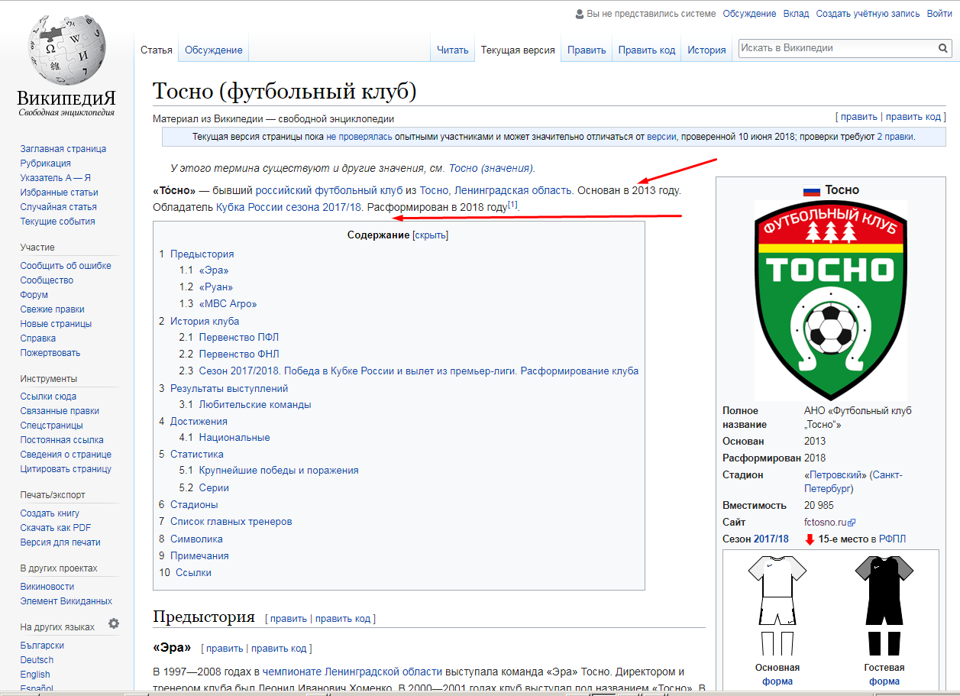
Task: Switch to the English language version
Action: [35, 675]
